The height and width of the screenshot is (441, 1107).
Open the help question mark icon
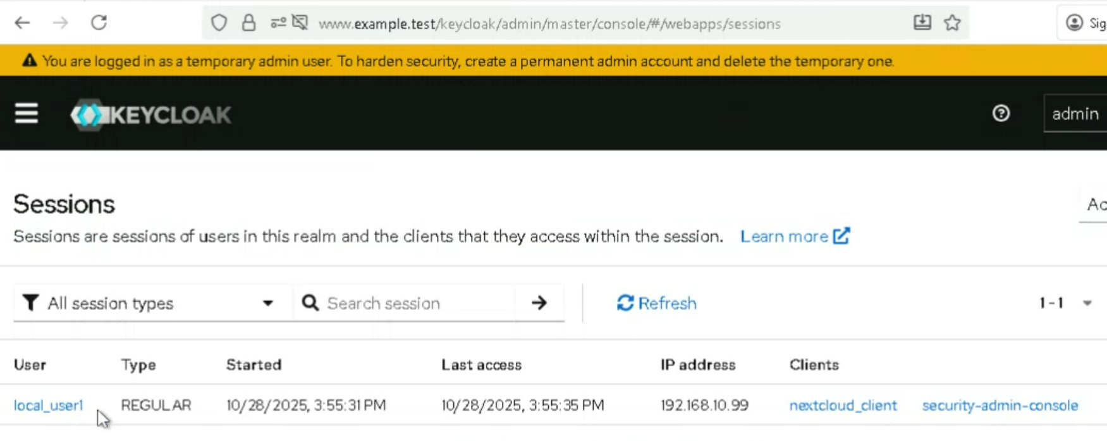tap(1001, 114)
